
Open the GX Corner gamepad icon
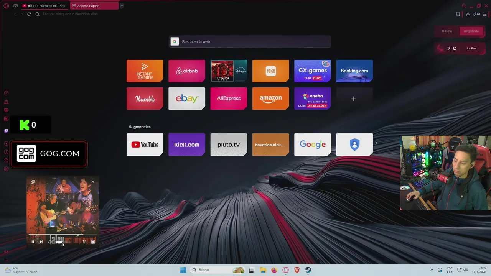point(15,6)
